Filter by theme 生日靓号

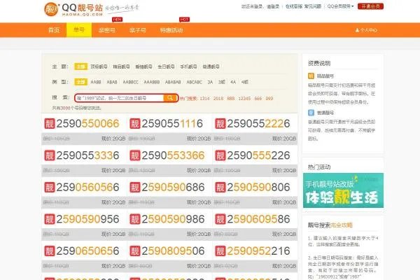[x=166, y=66]
